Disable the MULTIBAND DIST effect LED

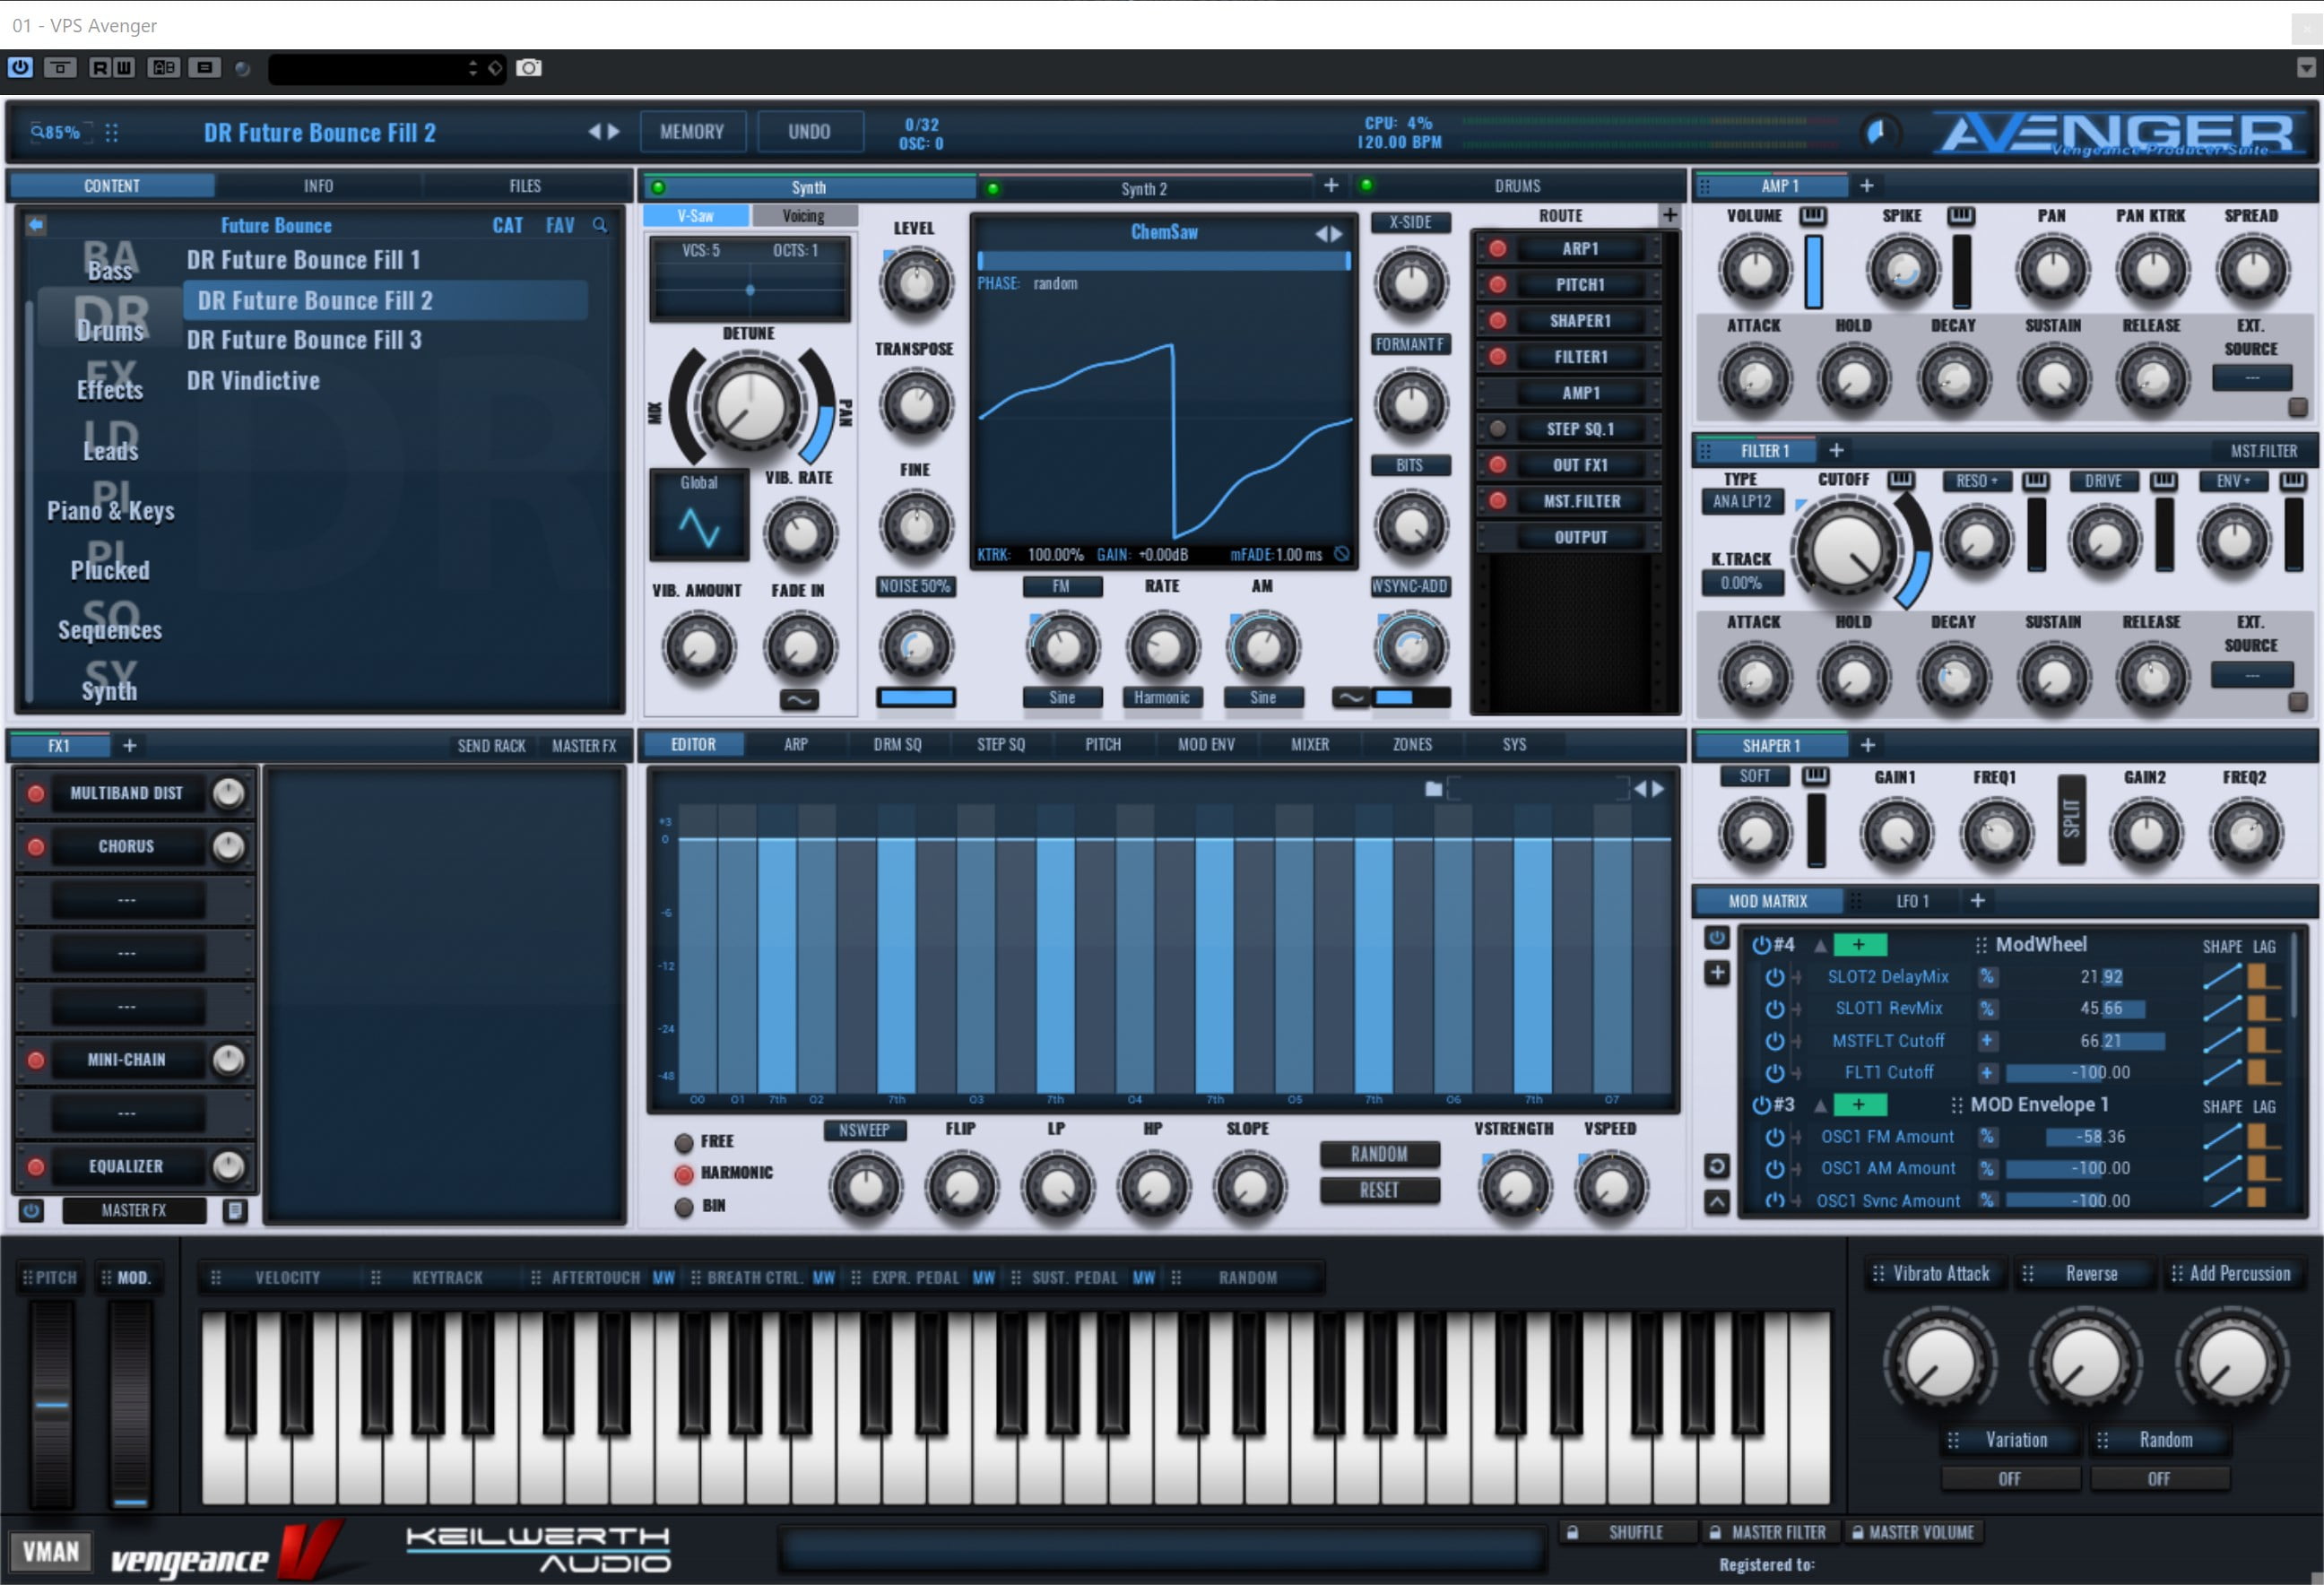(x=36, y=794)
